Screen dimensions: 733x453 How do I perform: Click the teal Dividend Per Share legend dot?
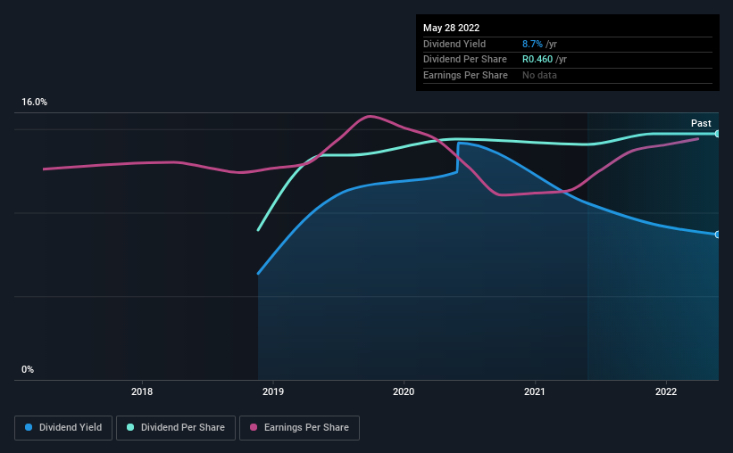tap(130, 427)
